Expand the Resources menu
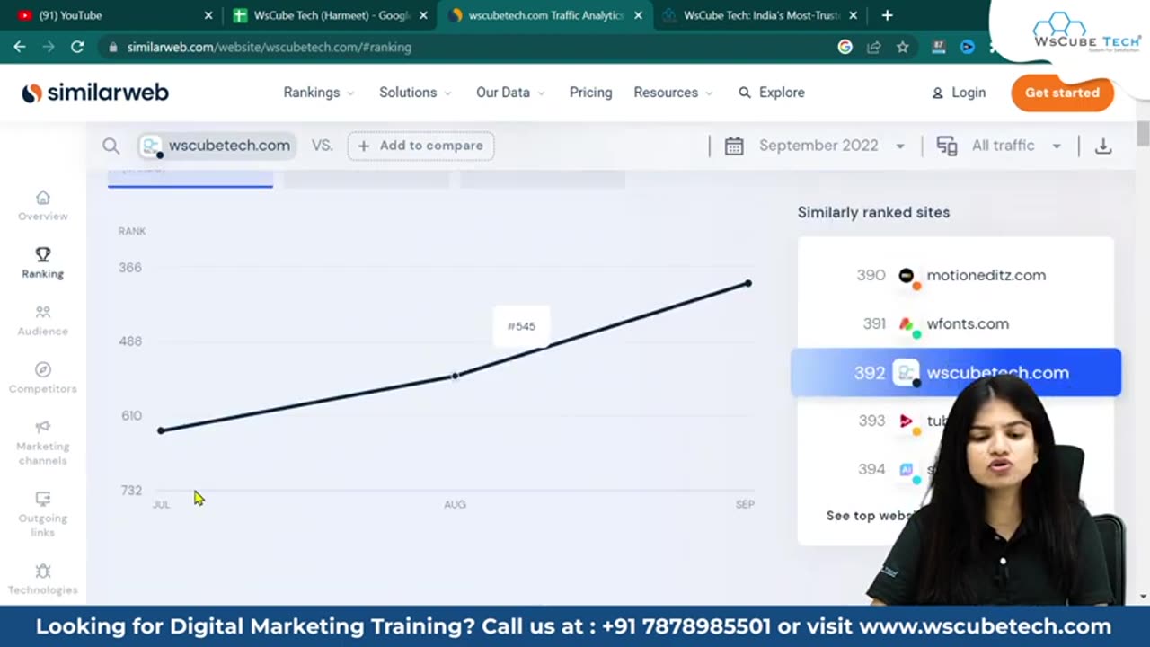The image size is (1150, 647). (x=673, y=93)
